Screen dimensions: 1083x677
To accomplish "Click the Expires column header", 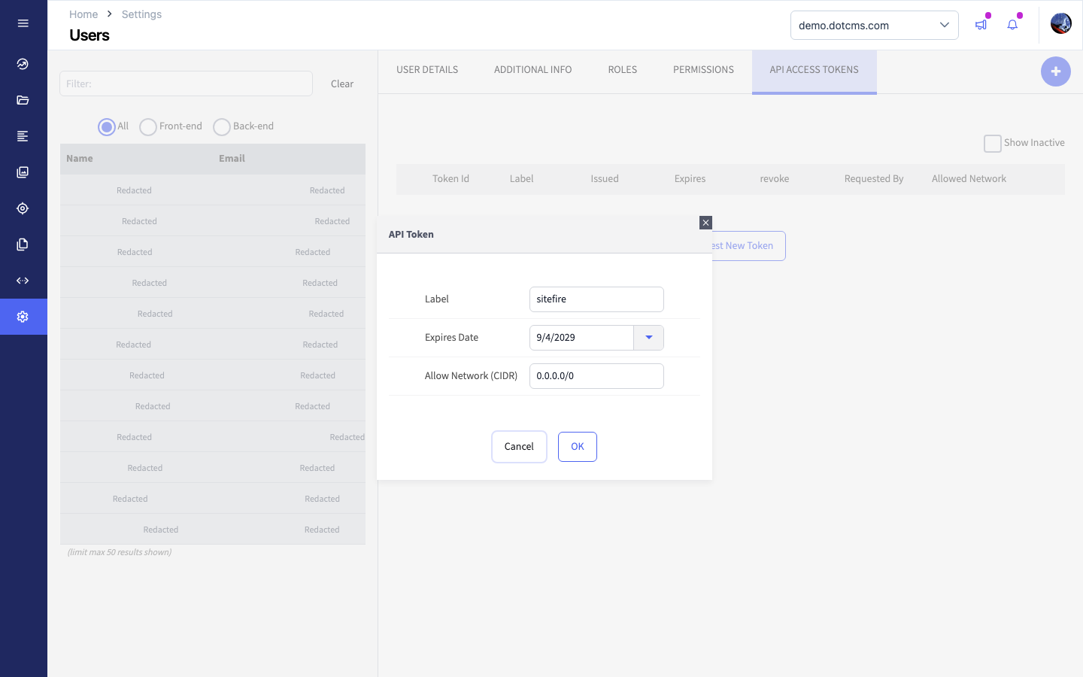I will [x=690, y=179].
